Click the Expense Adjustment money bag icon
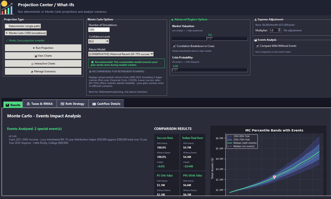The width and height of the screenshot is (331, 199). click(x=255, y=19)
